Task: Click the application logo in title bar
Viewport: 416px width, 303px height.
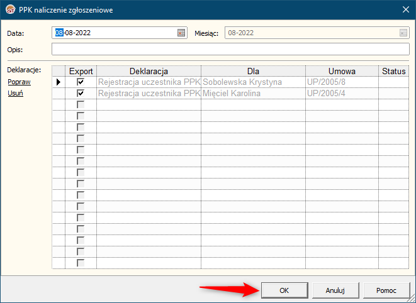Action: (x=10, y=10)
